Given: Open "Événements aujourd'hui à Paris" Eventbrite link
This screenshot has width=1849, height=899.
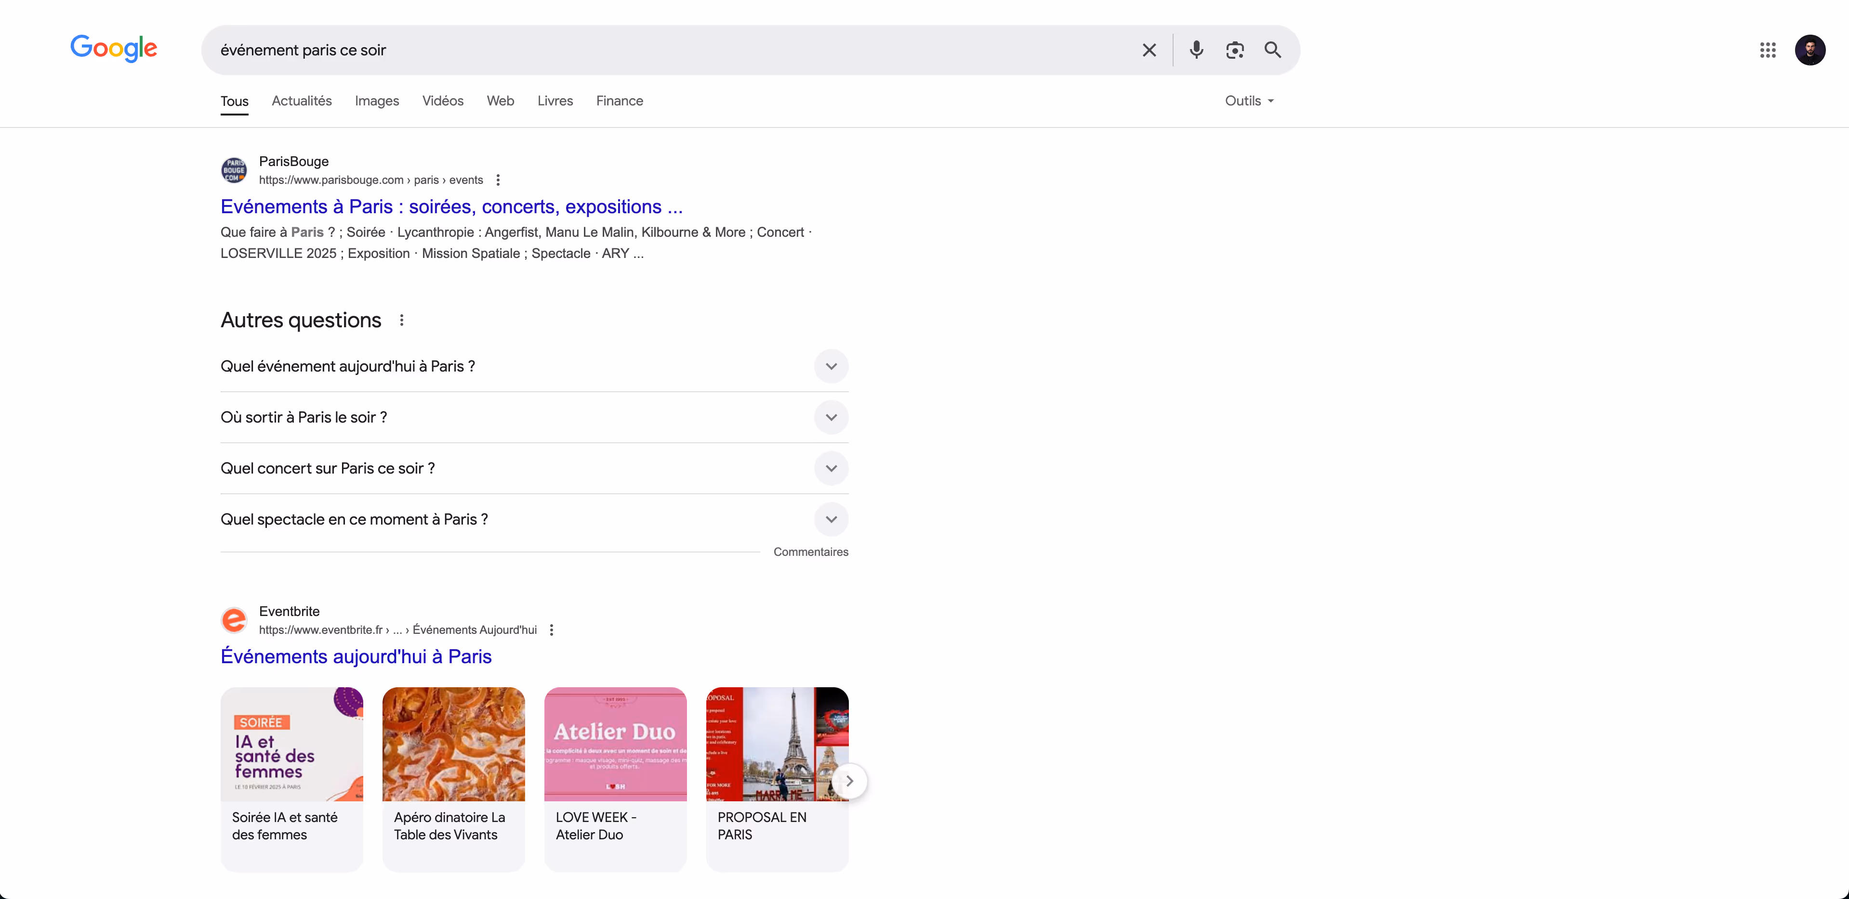Looking at the screenshot, I should coord(356,657).
